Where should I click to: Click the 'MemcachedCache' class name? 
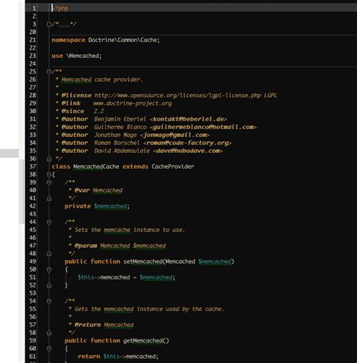point(96,166)
